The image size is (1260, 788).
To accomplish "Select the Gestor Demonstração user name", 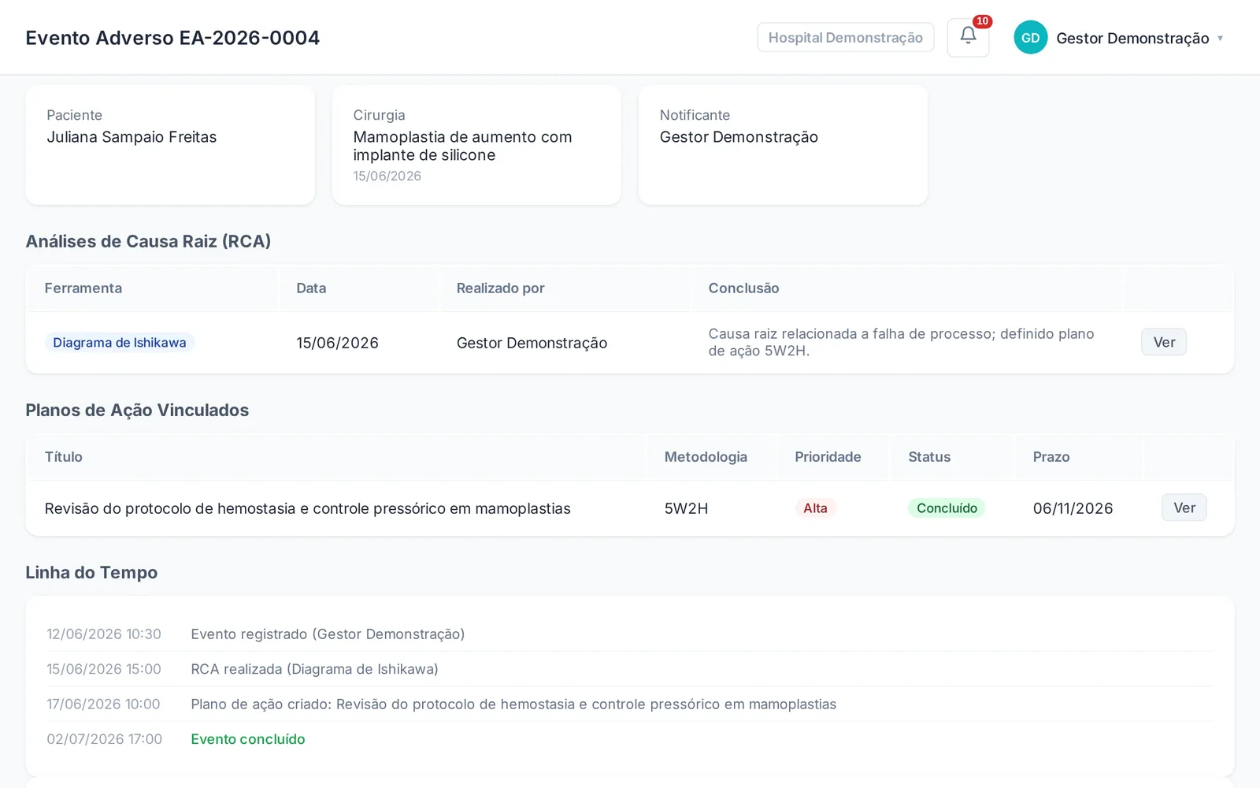I will point(1132,38).
